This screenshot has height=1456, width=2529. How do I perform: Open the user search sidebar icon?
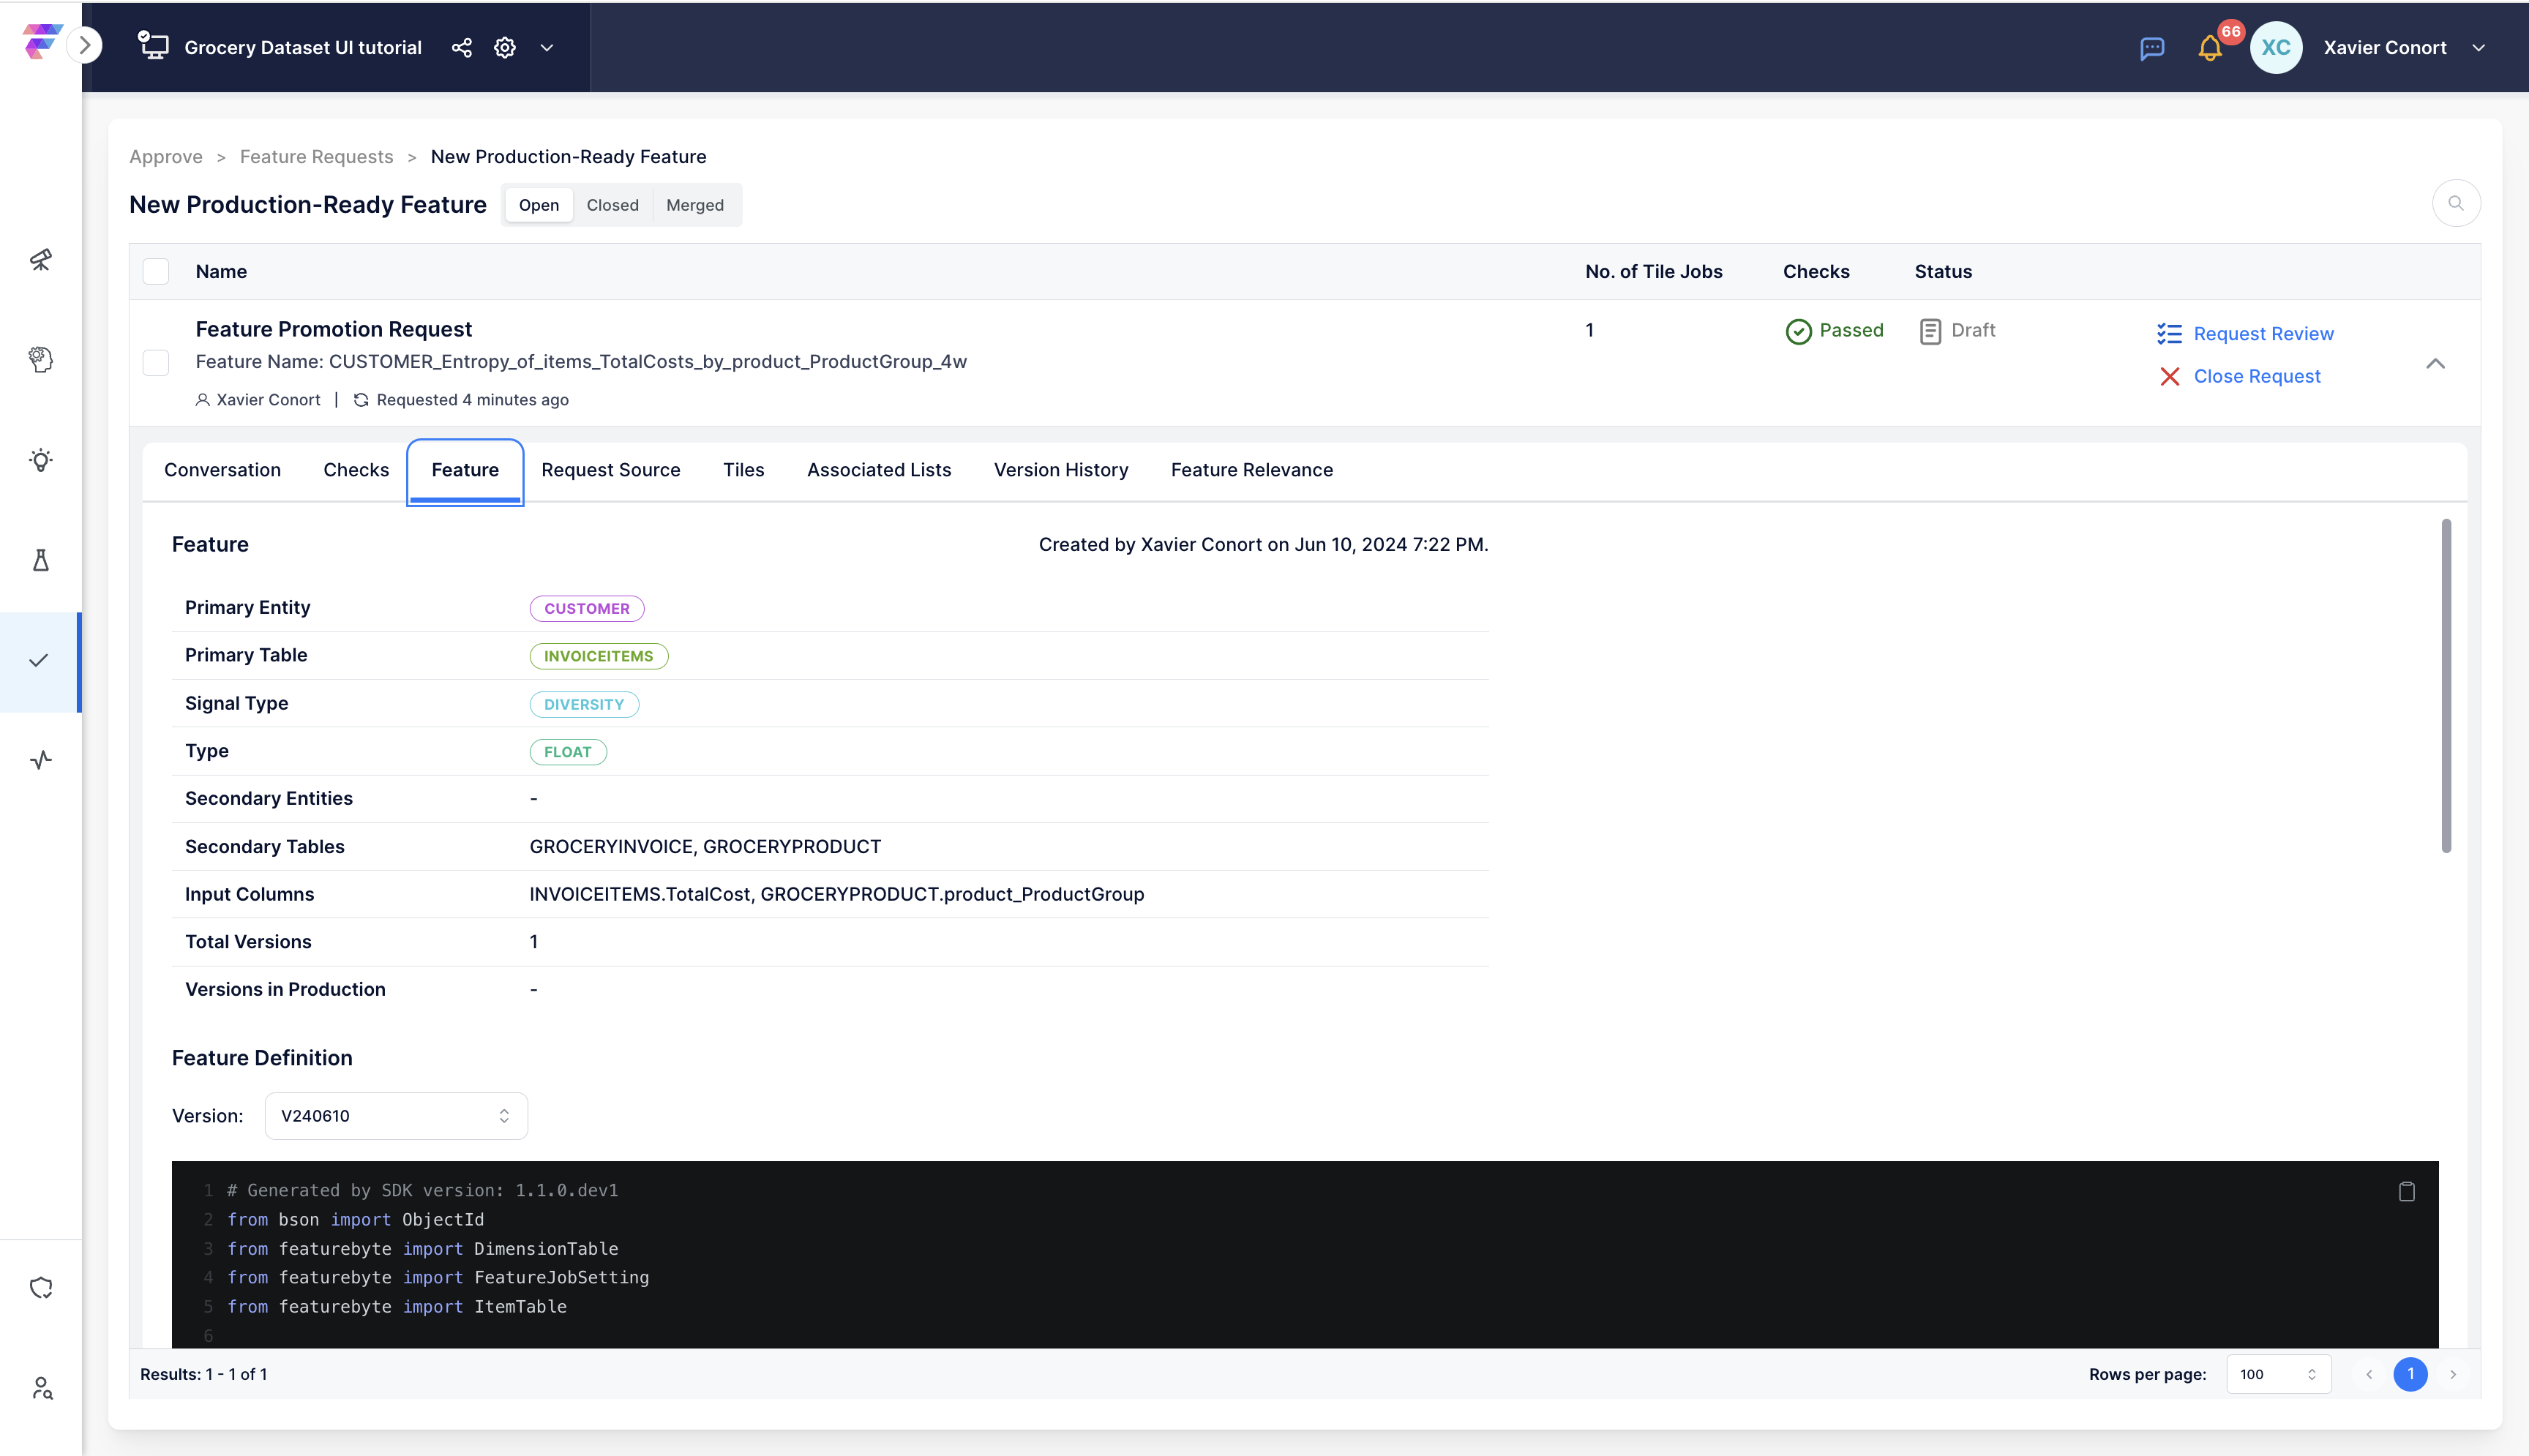click(41, 1388)
